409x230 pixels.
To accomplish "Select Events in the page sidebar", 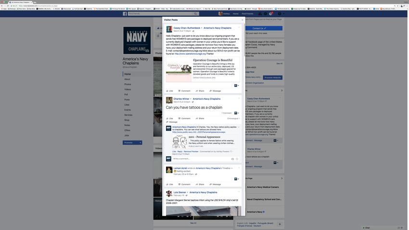I will (x=128, y=110).
